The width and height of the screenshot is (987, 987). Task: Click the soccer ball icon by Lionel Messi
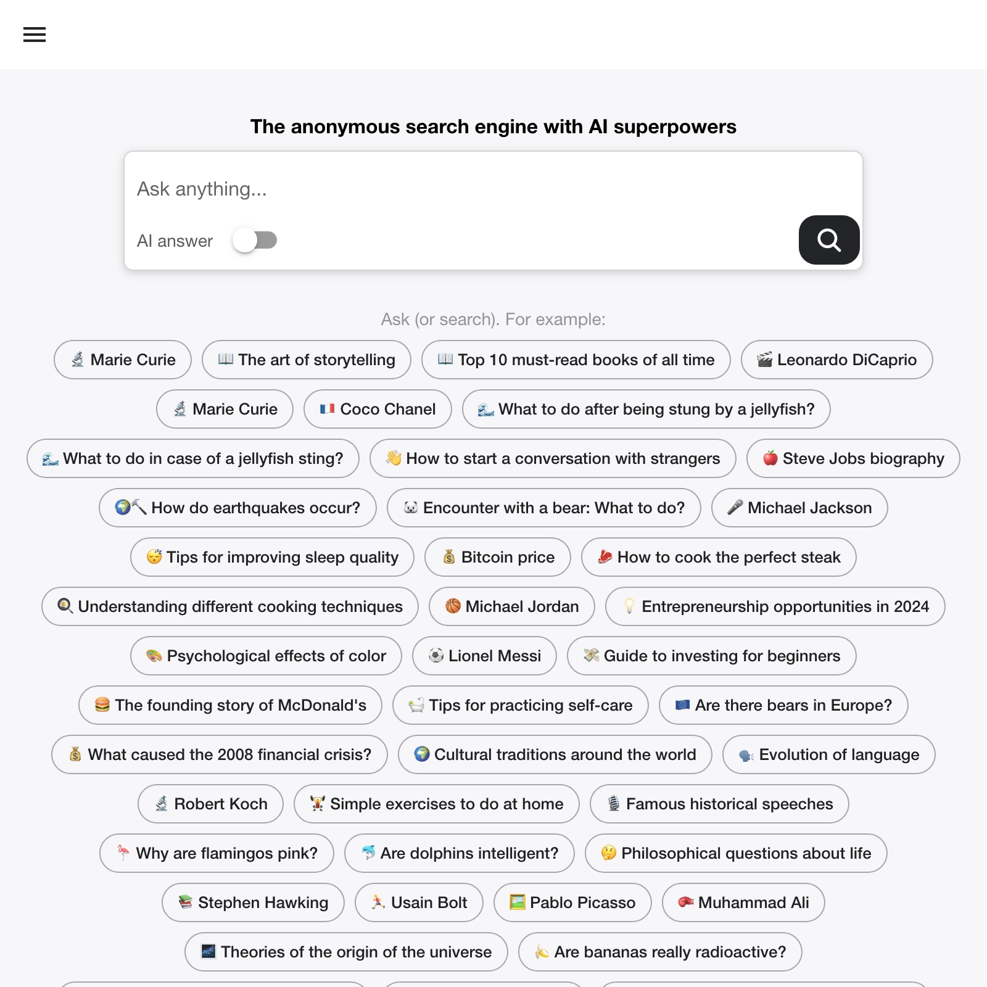tap(436, 656)
